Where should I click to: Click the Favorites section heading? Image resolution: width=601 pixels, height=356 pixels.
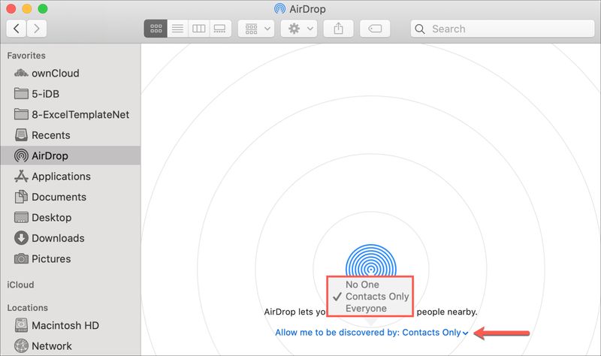click(26, 56)
